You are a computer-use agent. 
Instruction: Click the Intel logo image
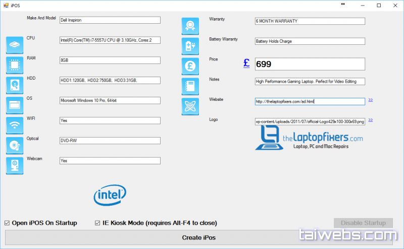(110, 195)
